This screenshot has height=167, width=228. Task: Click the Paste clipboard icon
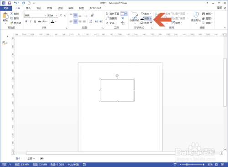[x=5, y=16]
